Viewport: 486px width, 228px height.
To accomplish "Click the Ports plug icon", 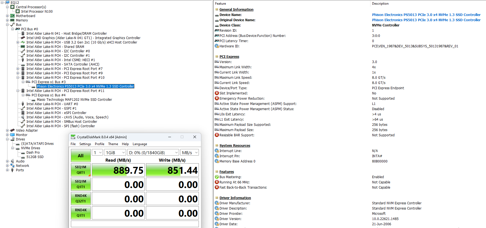I will point(12,170).
